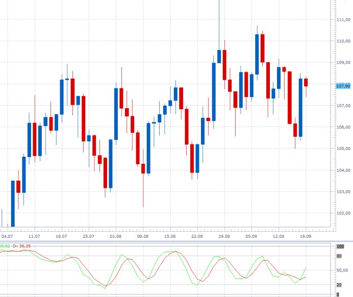The width and height of the screenshot is (353, 297).
Task: Click the 08.08 date label
Action: [143, 236]
